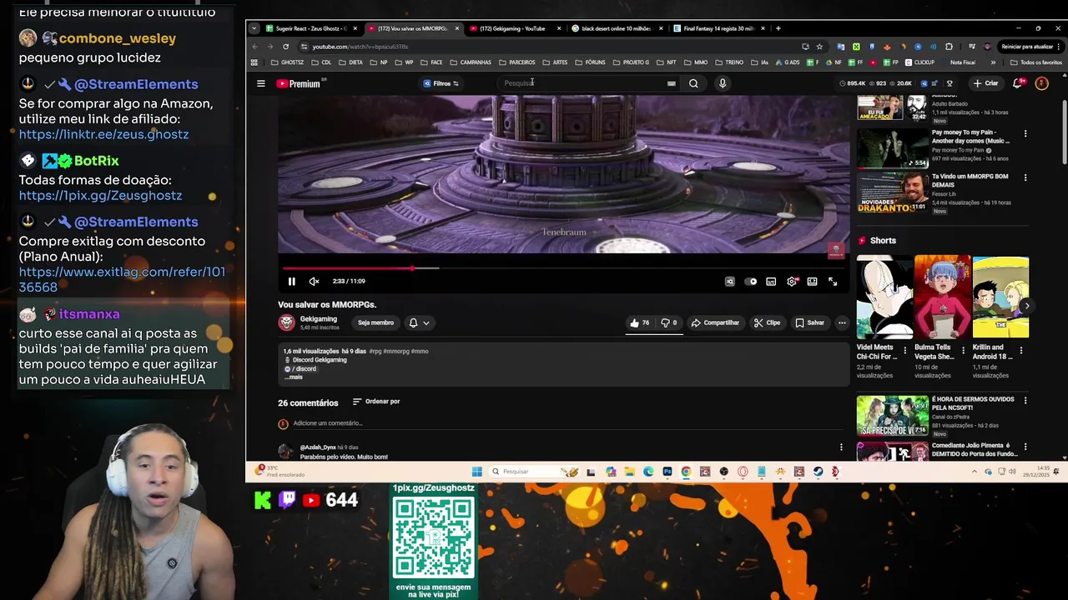Open the account avatar menu
1068x600 pixels.
coord(1041,83)
